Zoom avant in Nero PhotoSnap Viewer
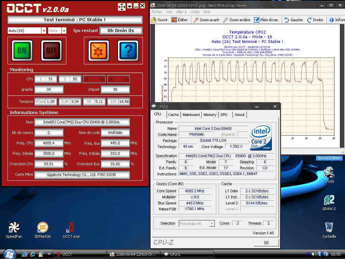 206,20
